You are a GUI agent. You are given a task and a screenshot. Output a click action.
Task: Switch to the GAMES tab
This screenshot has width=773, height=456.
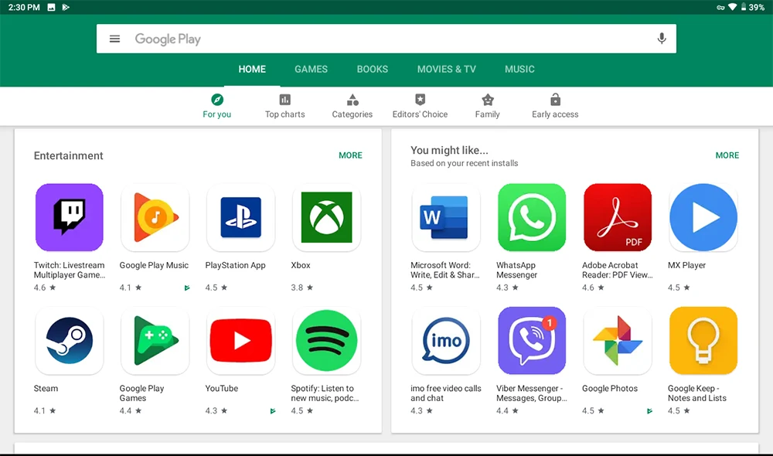click(x=311, y=69)
